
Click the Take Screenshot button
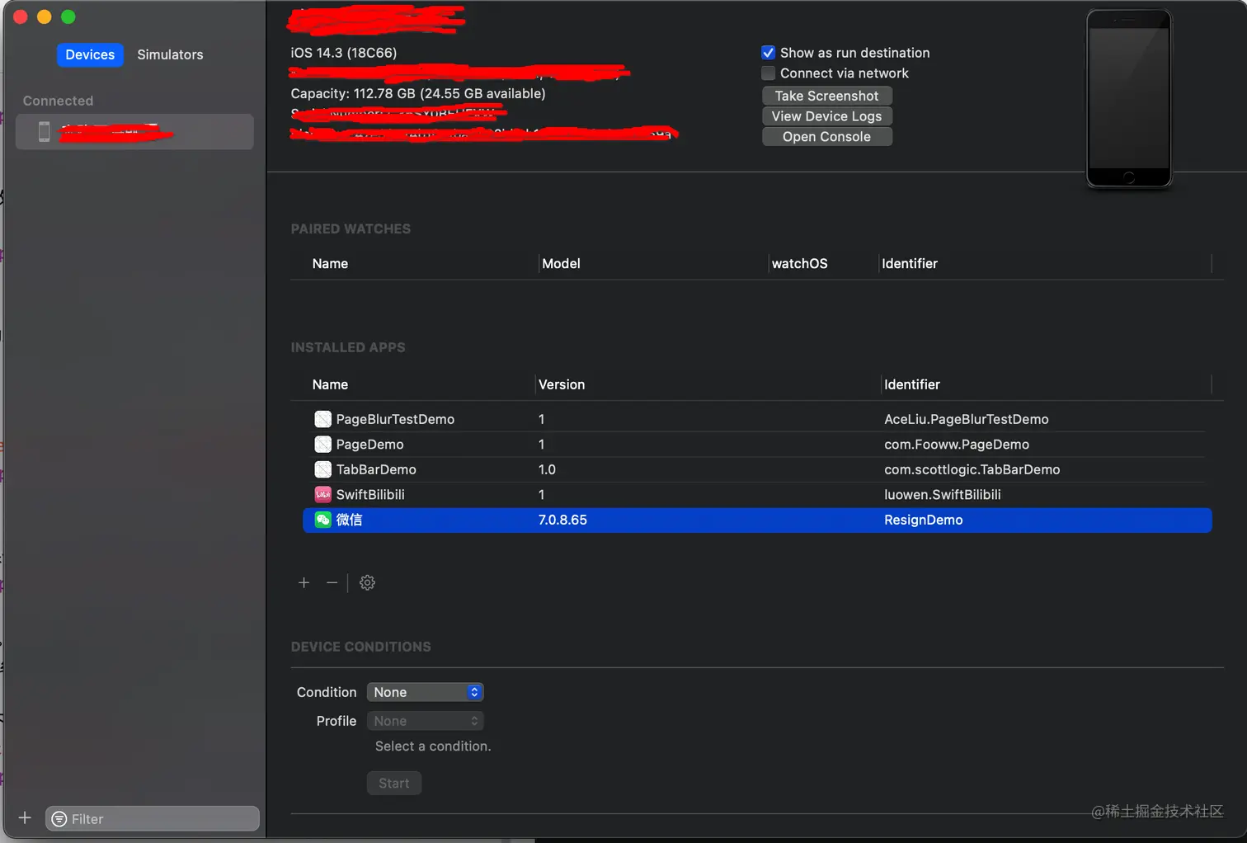coord(826,96)
